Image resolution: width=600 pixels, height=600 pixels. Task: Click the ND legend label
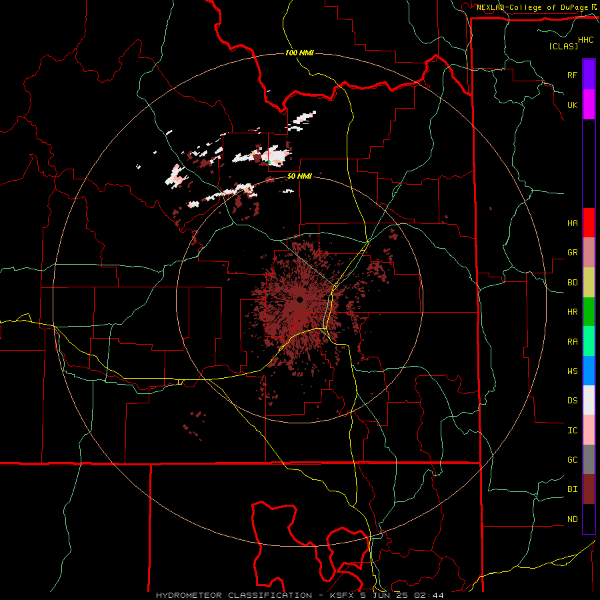click(x=572, y=519)
